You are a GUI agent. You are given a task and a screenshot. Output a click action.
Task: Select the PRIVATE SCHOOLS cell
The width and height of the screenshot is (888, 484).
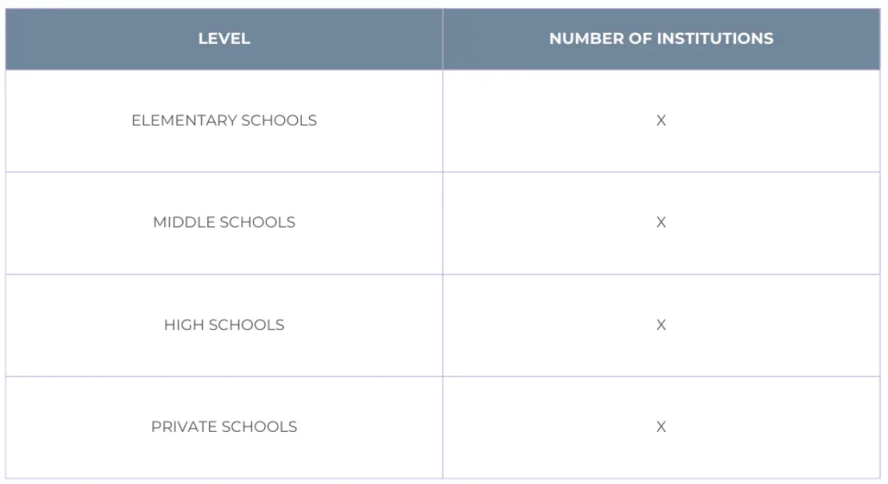pyautogui.click(x=224, y=426)
